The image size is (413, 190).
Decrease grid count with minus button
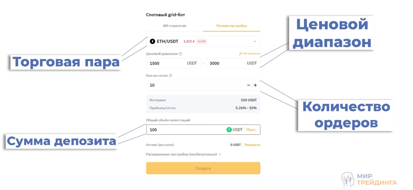pyautogui.click(x=248, y=85)
